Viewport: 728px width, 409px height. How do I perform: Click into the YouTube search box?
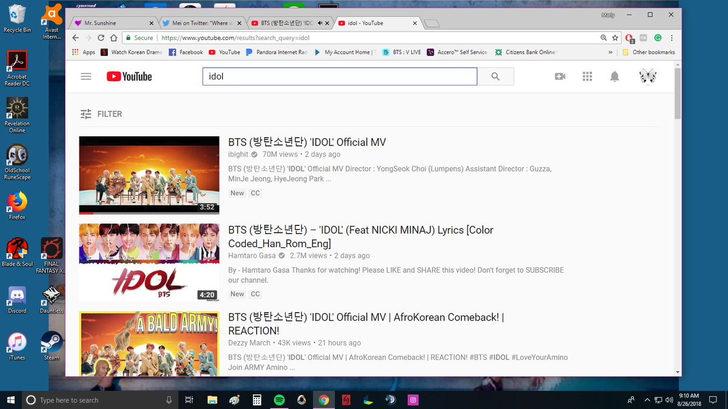click(340, 76)
